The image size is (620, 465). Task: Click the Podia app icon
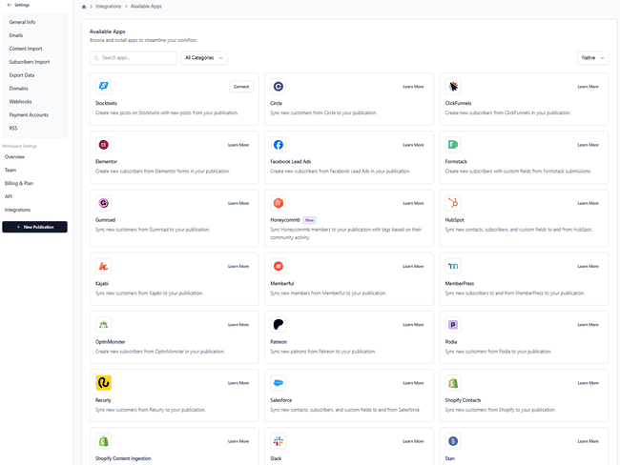(453, 325)
